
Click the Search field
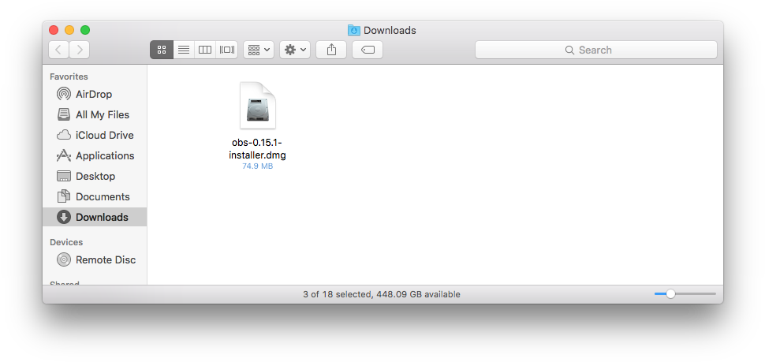pyautogui.click(x=595, y=50)
